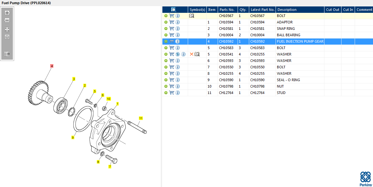This screenshot has height=187, width=373.
Task: Click the gear icon for SNAP RING row
Action: click(x=166, y=29)
